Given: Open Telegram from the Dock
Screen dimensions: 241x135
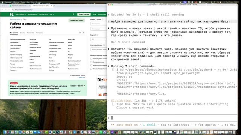Looking at the screenshot, I should [75, 132].
